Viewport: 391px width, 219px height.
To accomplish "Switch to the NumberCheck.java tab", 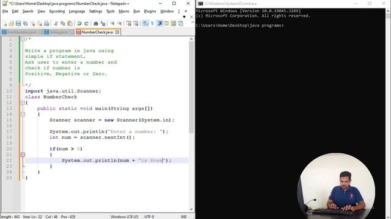I will click(x=97, y=32).
